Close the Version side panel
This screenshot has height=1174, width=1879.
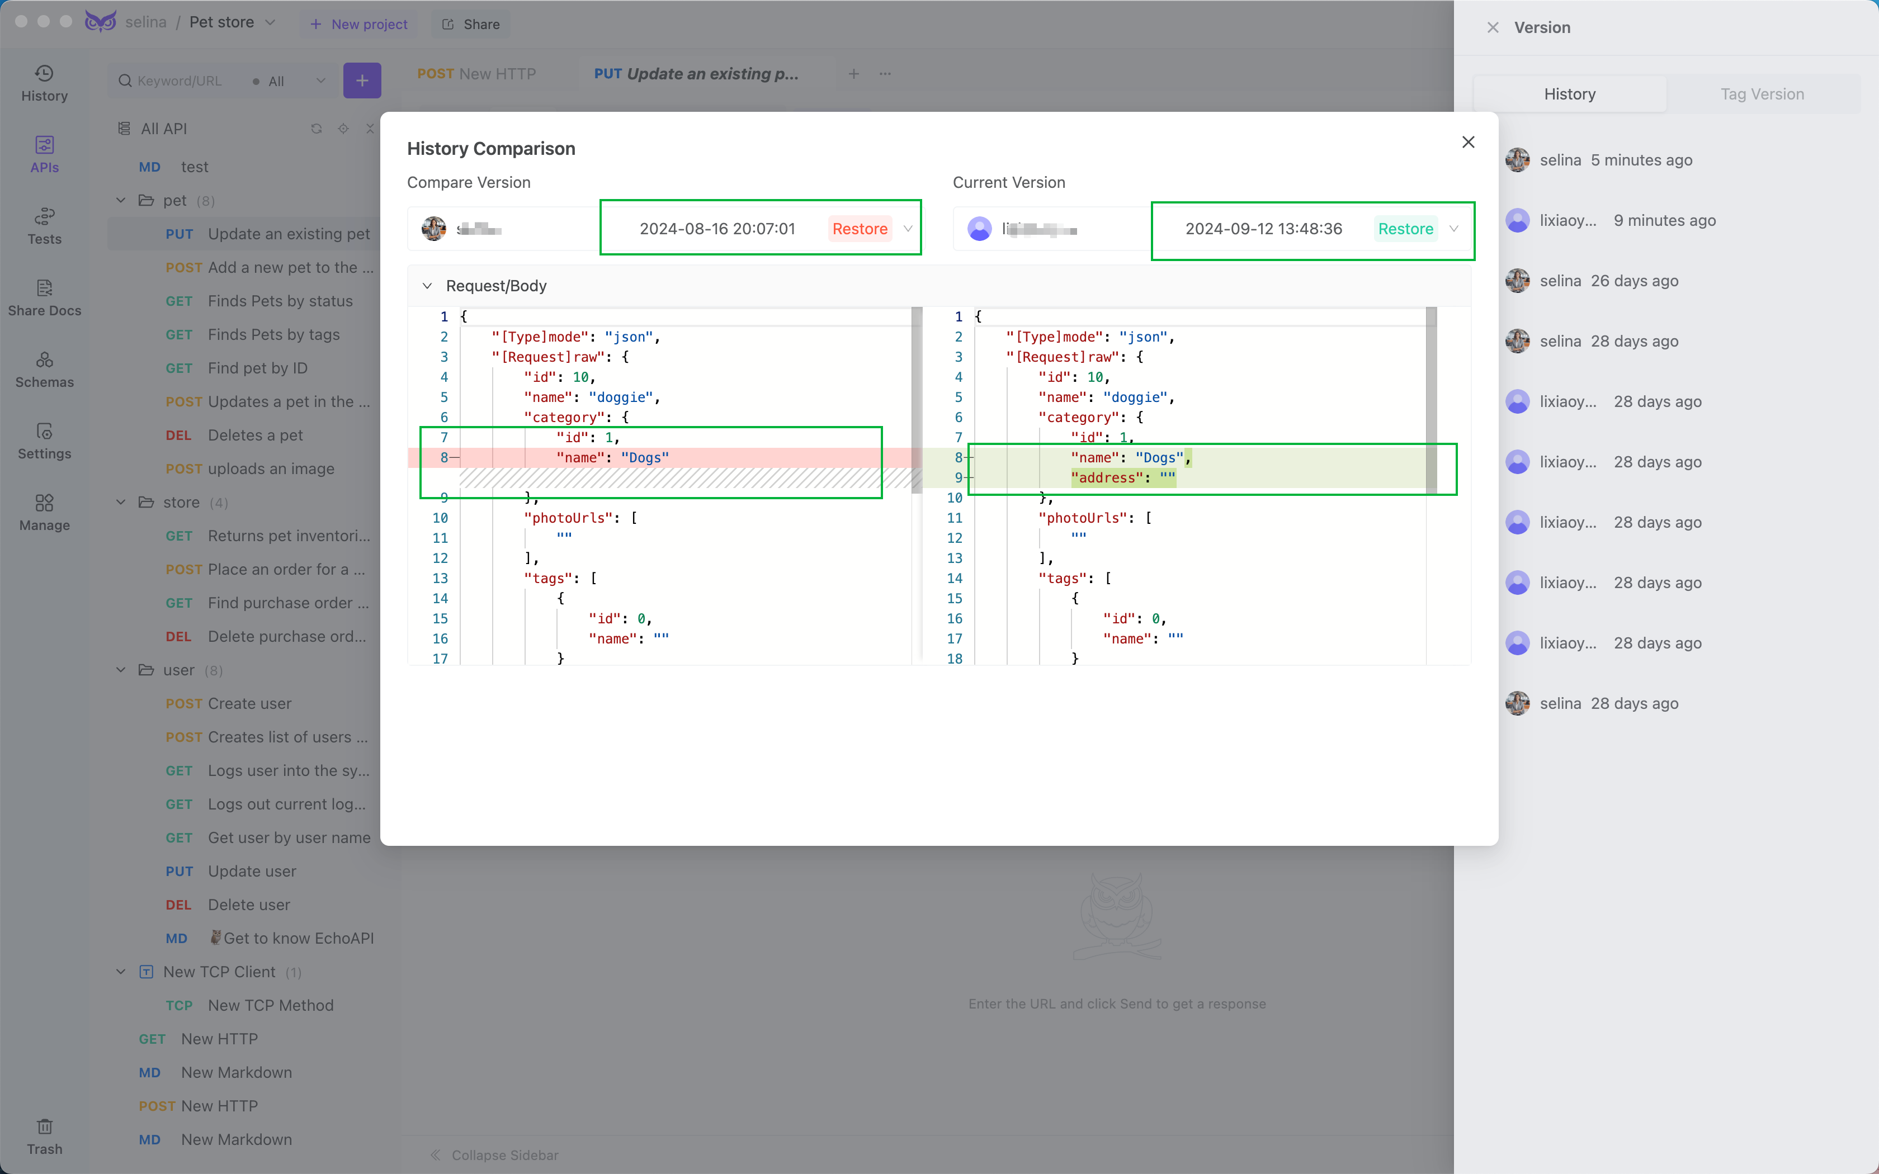pos(1493,27)
